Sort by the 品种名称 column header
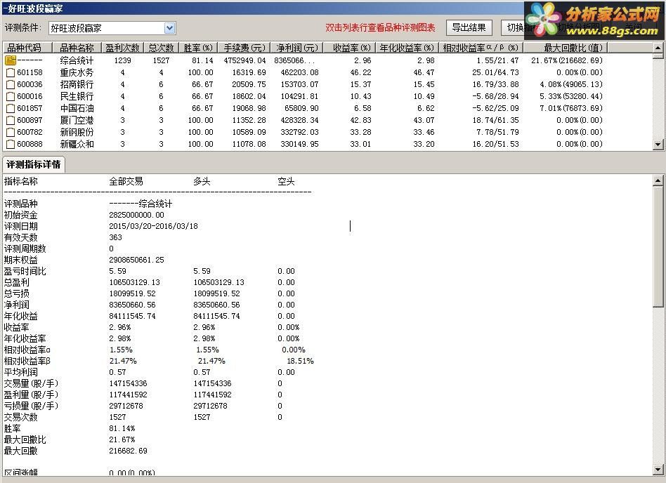666x483 pixels. (77, 48)
